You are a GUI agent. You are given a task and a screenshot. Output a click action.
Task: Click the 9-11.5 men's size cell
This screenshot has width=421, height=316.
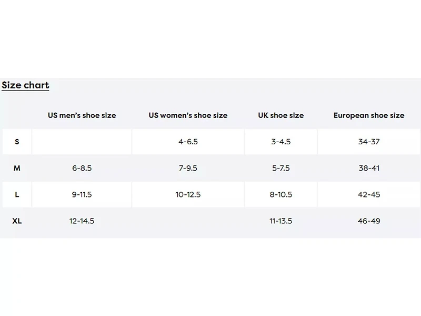pos(82,194)
